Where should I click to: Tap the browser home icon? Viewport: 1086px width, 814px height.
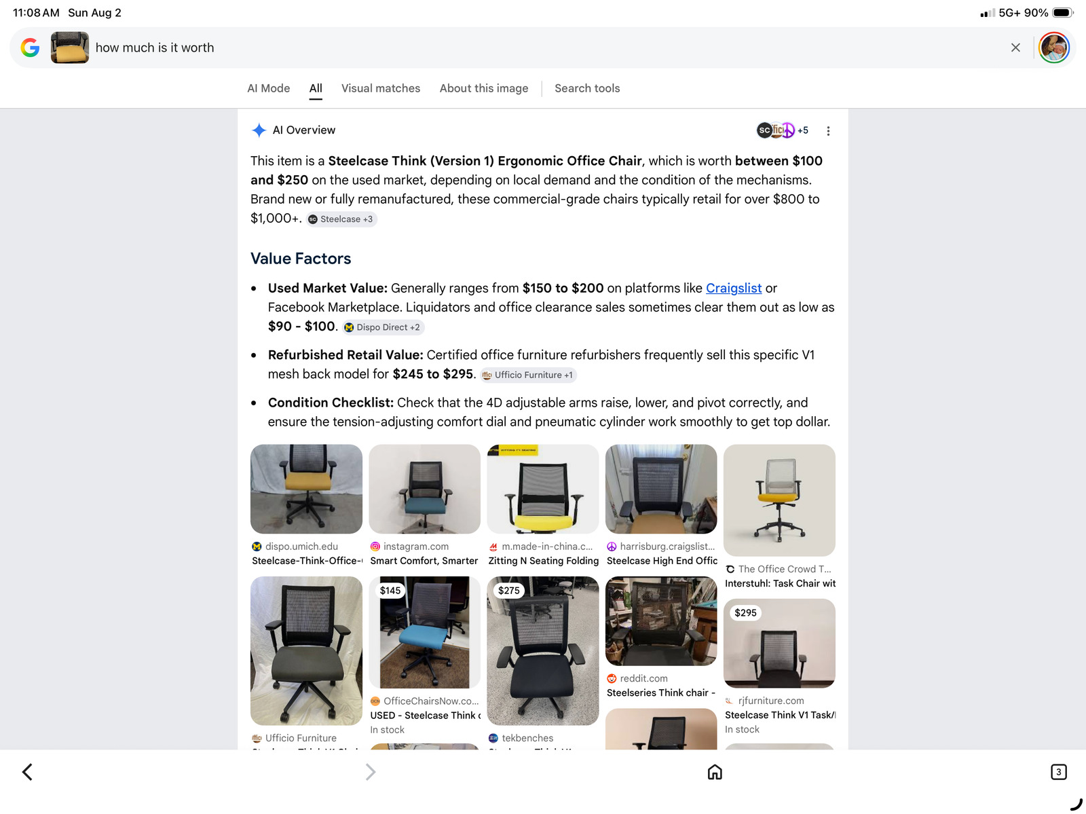(715, 772)
